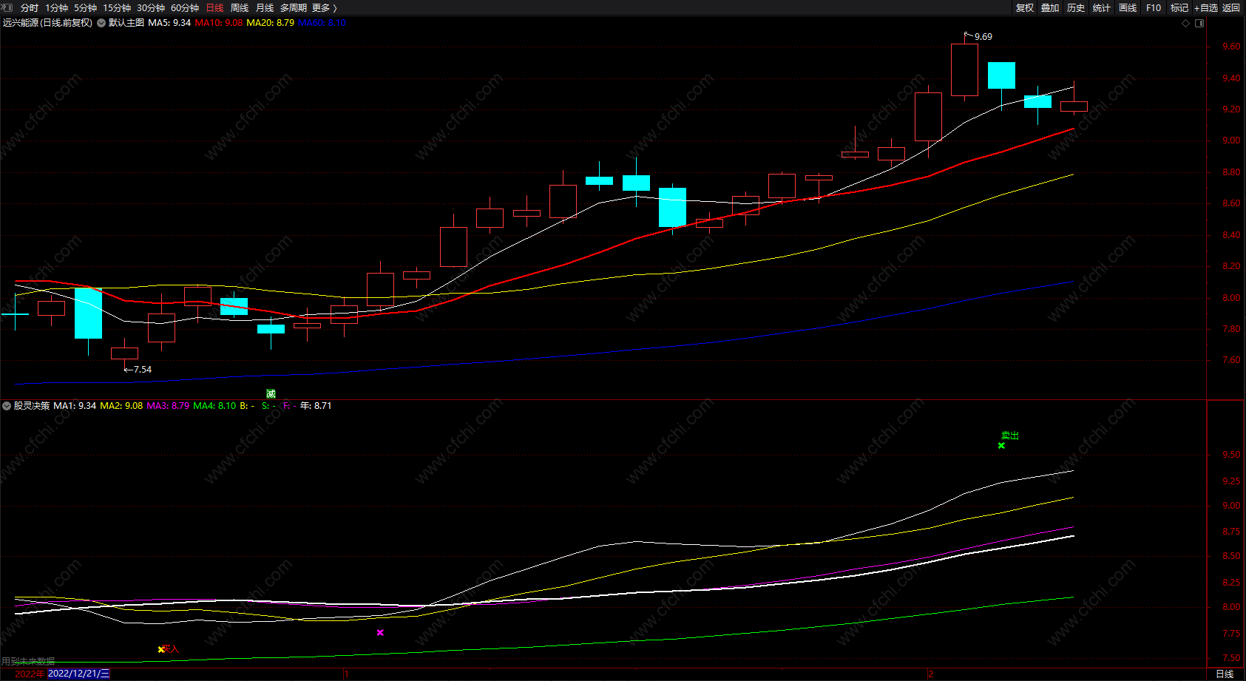Click the 返回 back button
1246x681 pixels.
[x=1231, y=8]
